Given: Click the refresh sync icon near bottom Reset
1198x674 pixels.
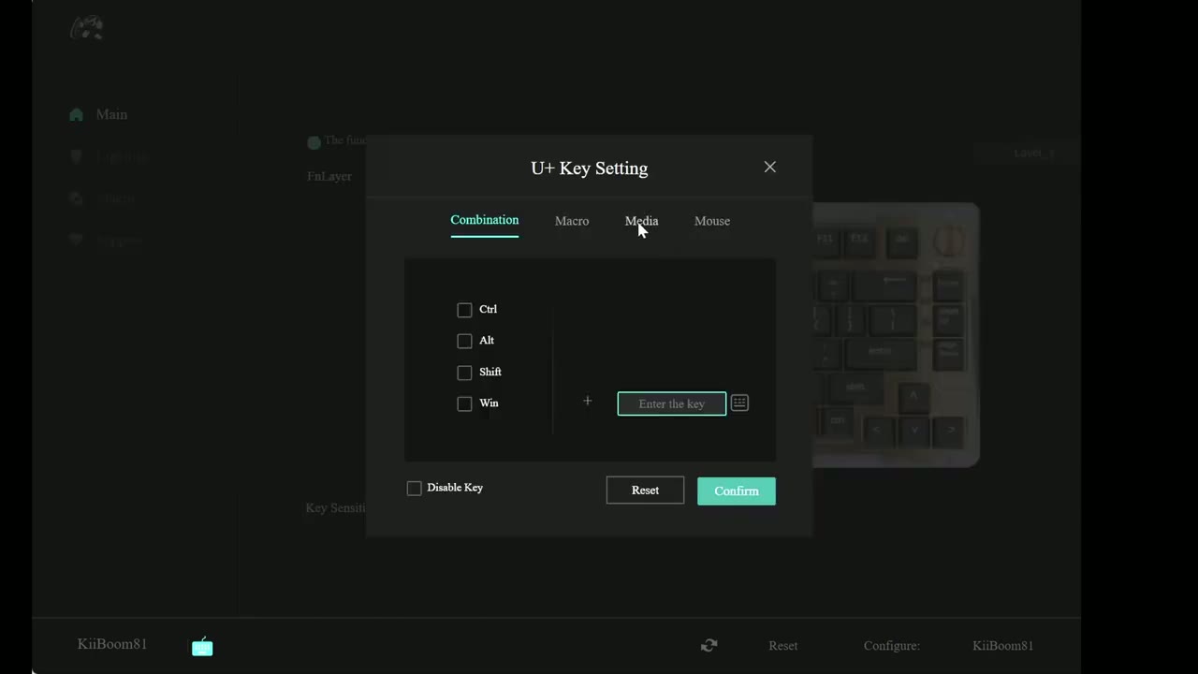Looking at the screenshot, I should point(709,645).
